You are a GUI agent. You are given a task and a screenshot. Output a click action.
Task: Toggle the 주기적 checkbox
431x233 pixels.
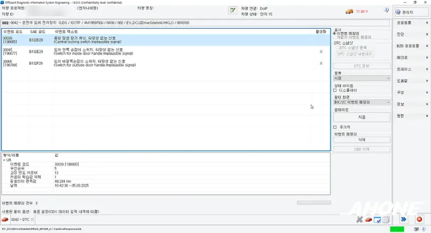pos(335,127)
